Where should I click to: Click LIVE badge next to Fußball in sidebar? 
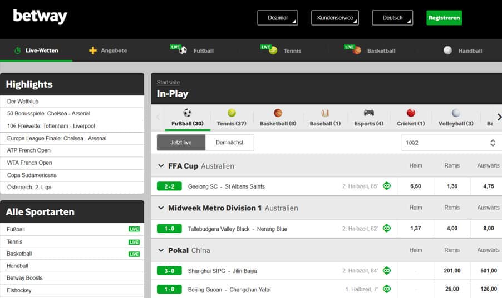(134, 229)
